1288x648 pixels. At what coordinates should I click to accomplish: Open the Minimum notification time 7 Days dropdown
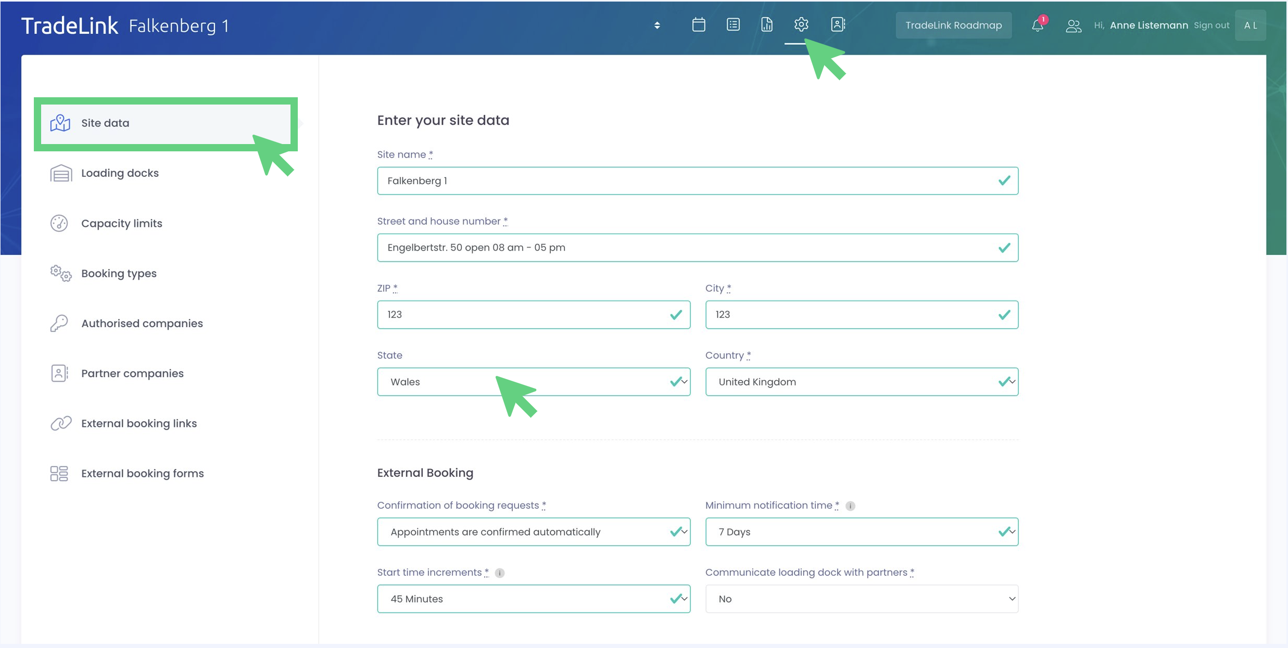tap(861, 532)
